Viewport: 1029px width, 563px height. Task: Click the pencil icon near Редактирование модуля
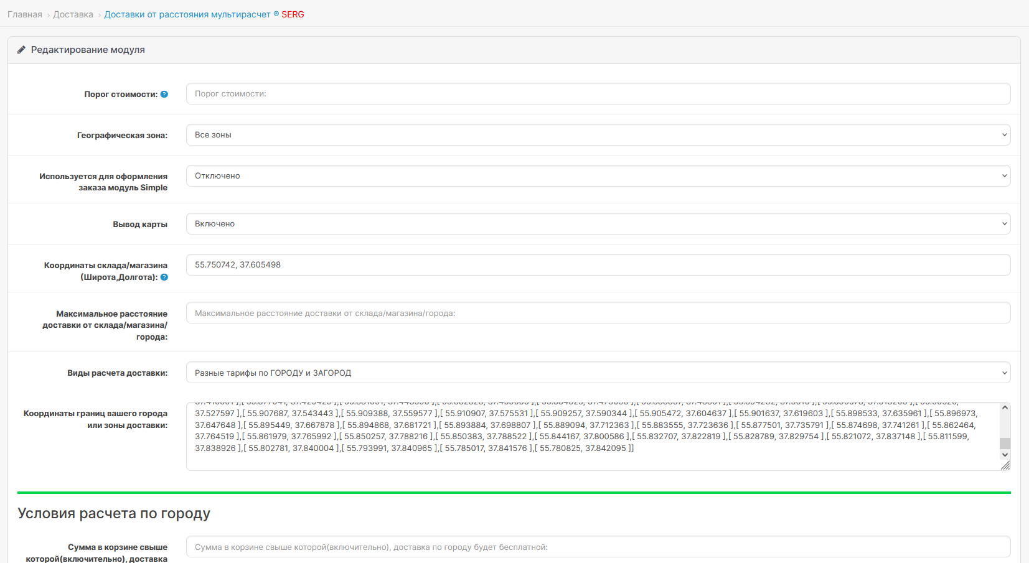tap(21, 50)
